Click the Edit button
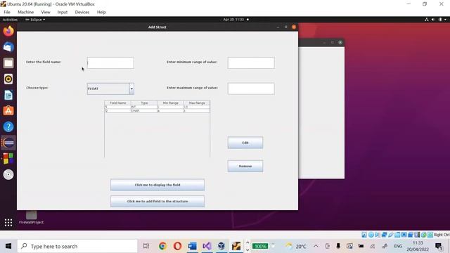This screenshot has width=450, height=253. (x=245, y=143)
